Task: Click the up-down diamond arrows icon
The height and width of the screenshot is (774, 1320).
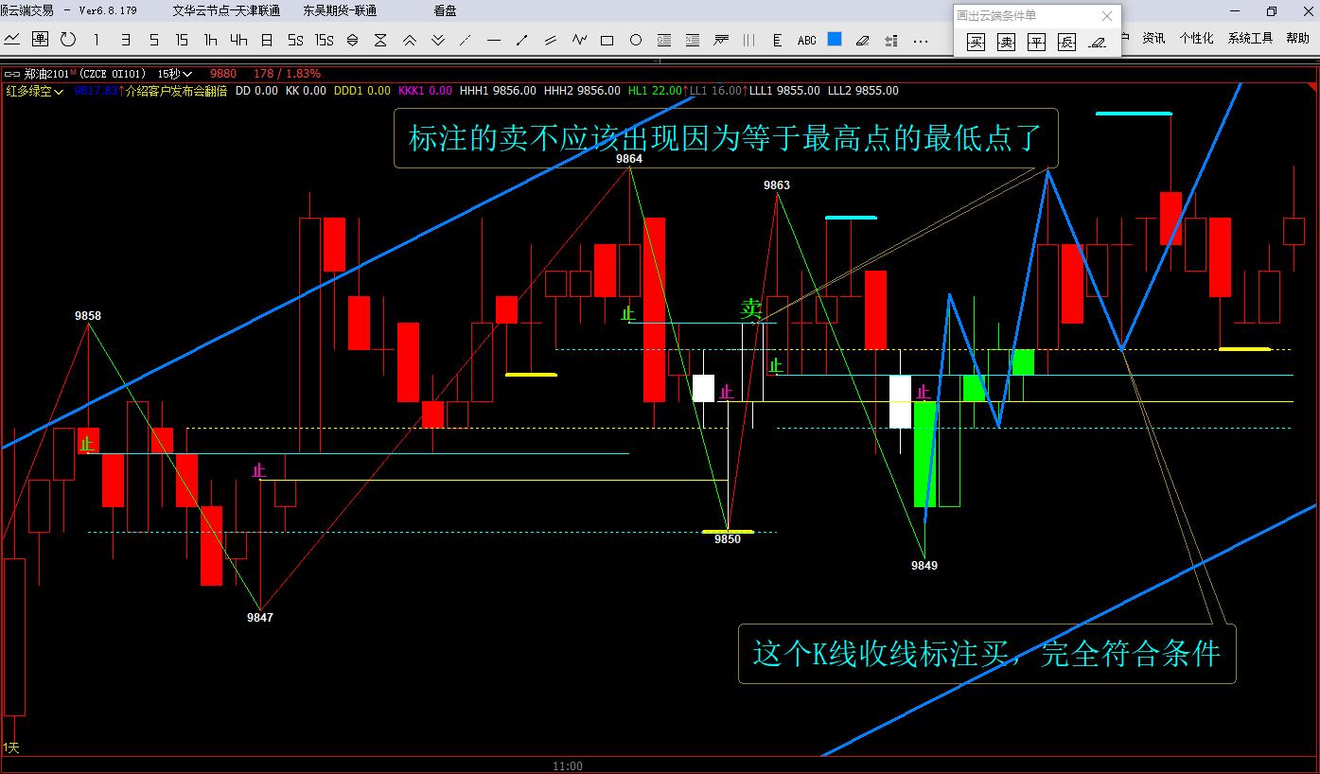Action: (x=352, y=40)
